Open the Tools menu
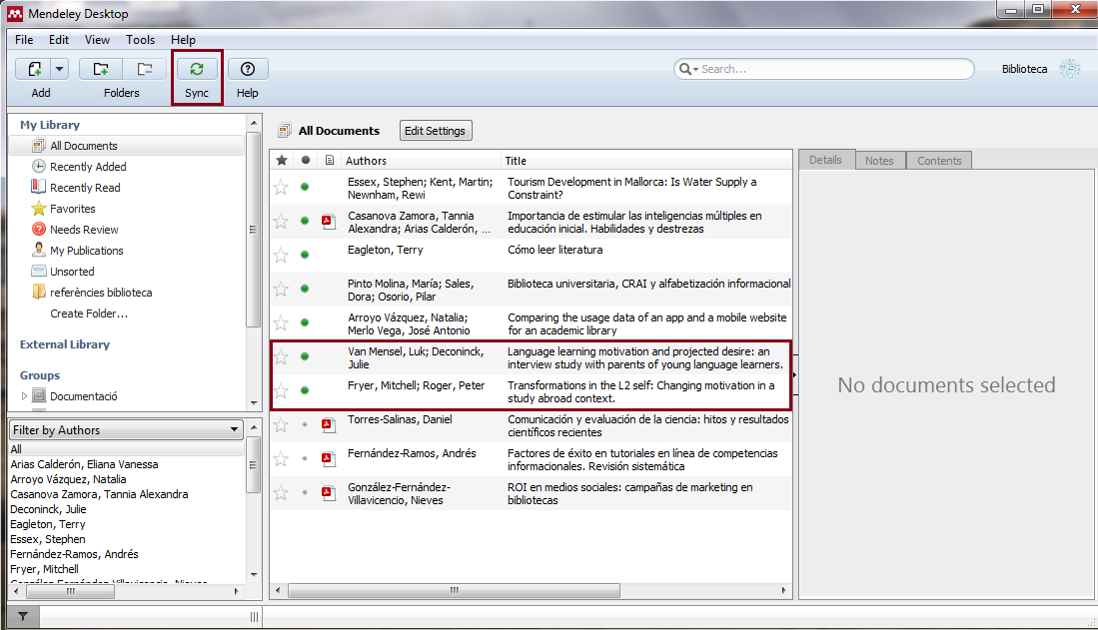The image size is (1098, 630). (x=140, y=40)
